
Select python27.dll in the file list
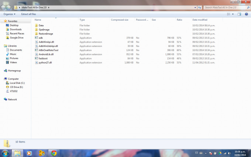(46, 62)
